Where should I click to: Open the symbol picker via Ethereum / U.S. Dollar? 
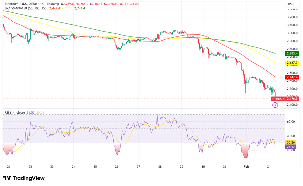tap(21, 4)
